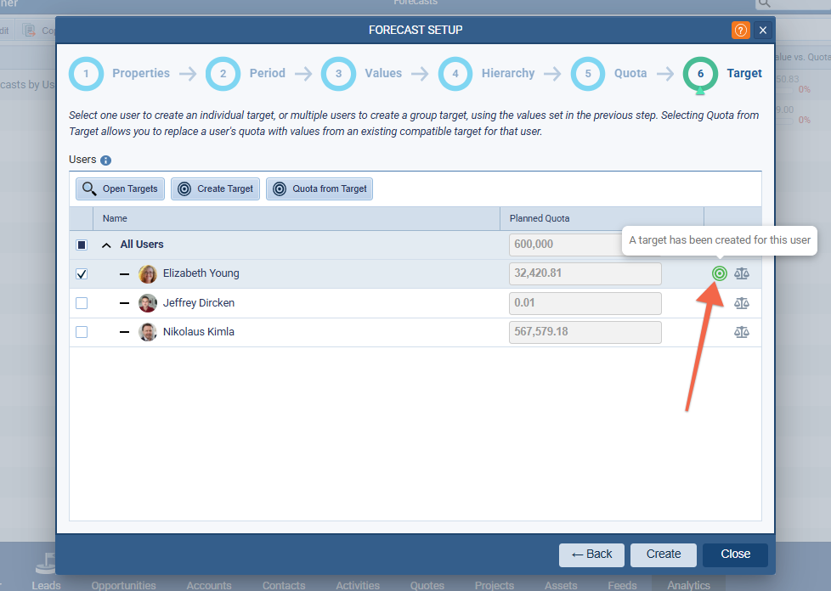Switch to the Analytics bottom tab

coord(688,585)
